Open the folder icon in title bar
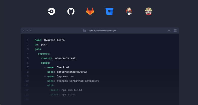Viewport: 198px width, 105px height. click(x=84, y=31)
